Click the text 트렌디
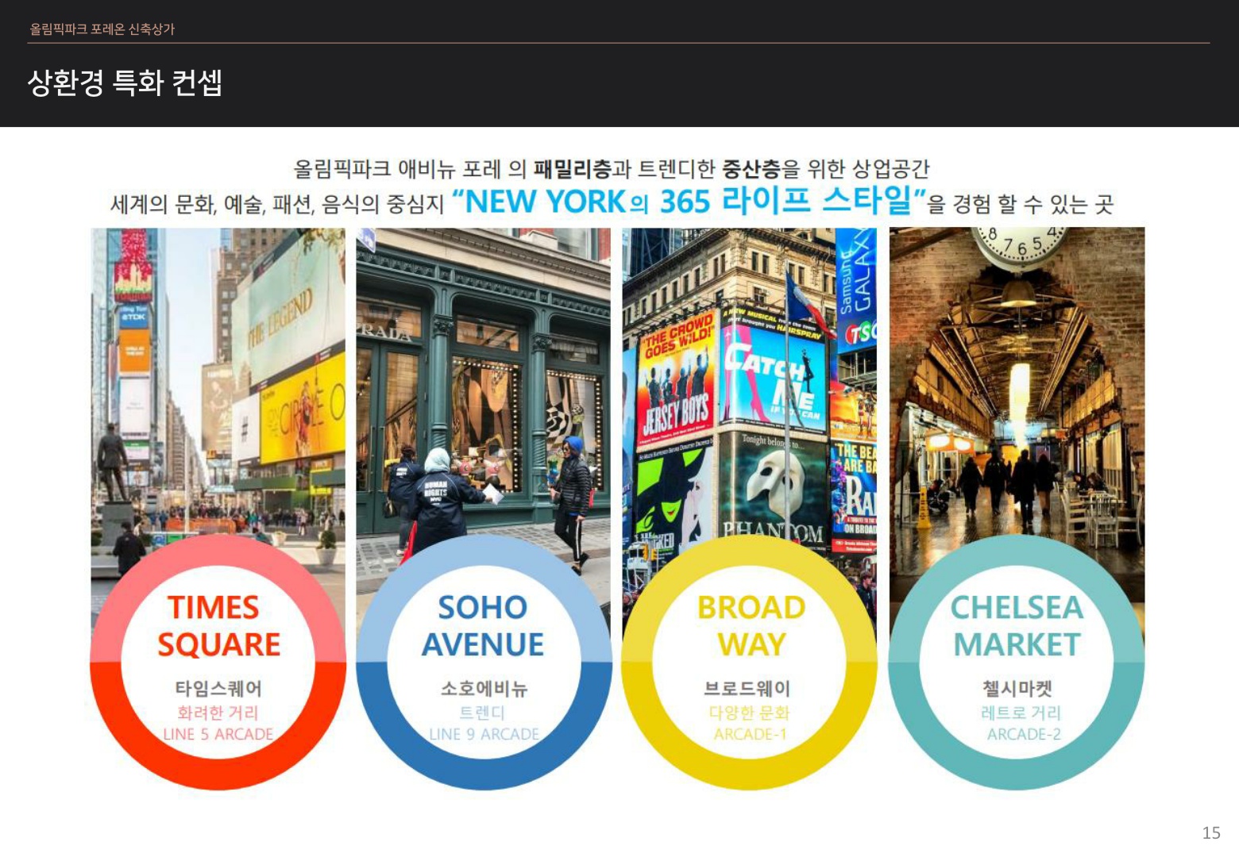This screenshot has height=857, width=1239. (483, 713)
